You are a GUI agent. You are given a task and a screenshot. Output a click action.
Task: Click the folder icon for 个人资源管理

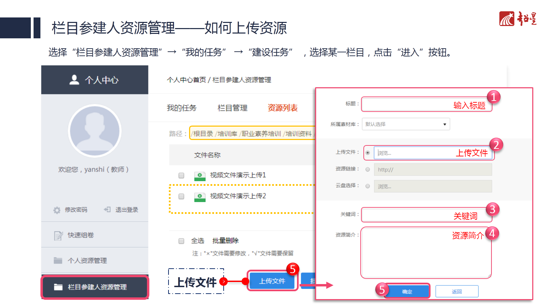tap(58, 260)
